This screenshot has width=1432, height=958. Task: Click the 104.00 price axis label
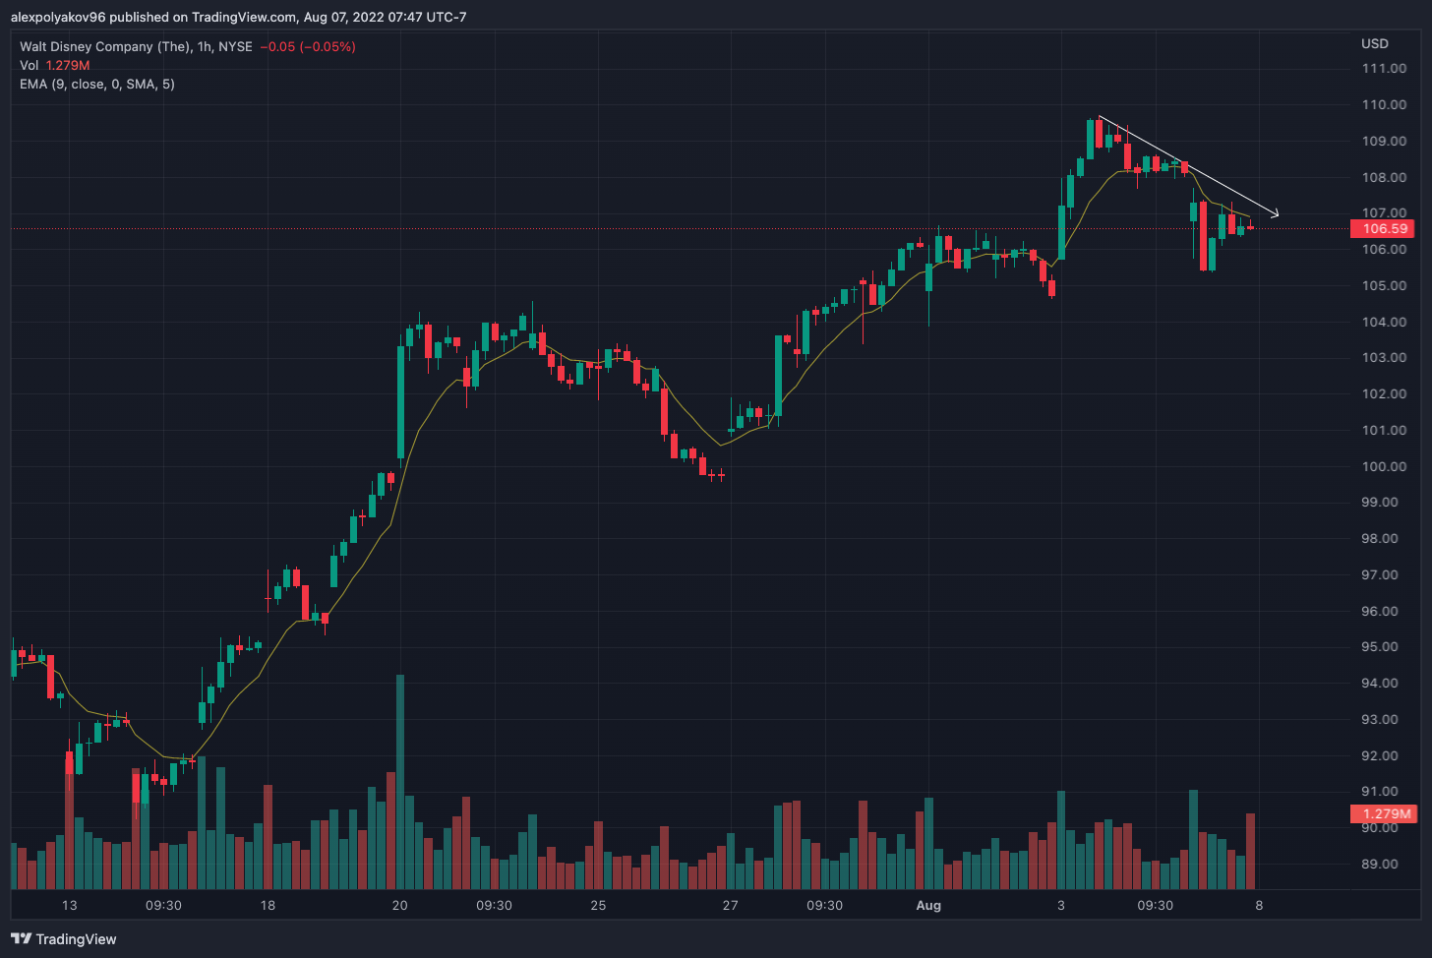(1384, 322)
